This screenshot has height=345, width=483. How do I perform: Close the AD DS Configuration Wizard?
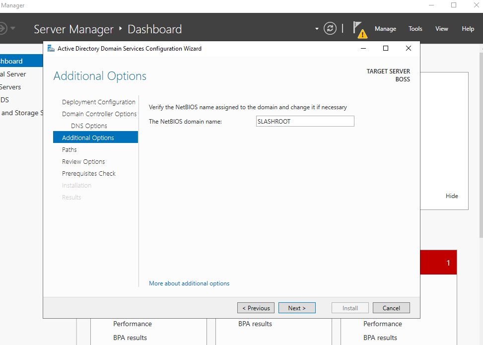[x=408, y=49]
